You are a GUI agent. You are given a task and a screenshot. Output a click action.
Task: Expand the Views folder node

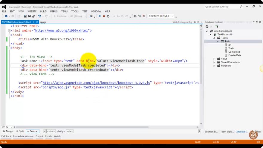point(214,59)
